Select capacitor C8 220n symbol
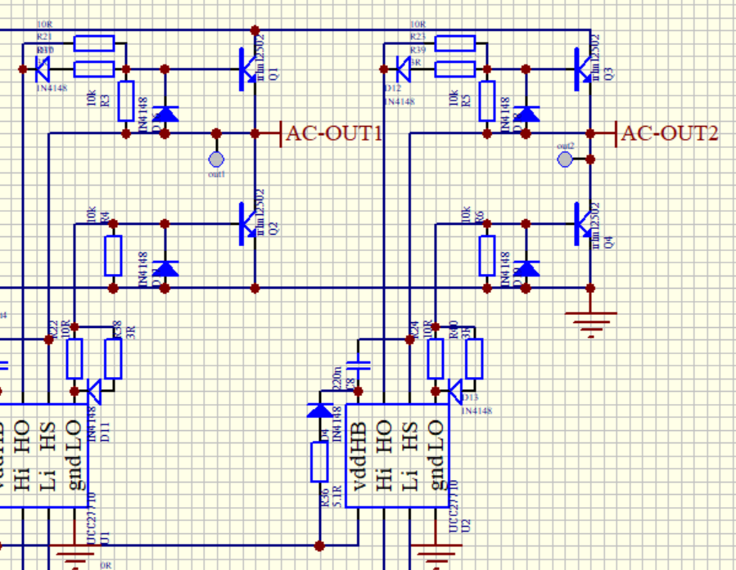The width and height of the screenshot is (736, 570). tap(358, 366)
